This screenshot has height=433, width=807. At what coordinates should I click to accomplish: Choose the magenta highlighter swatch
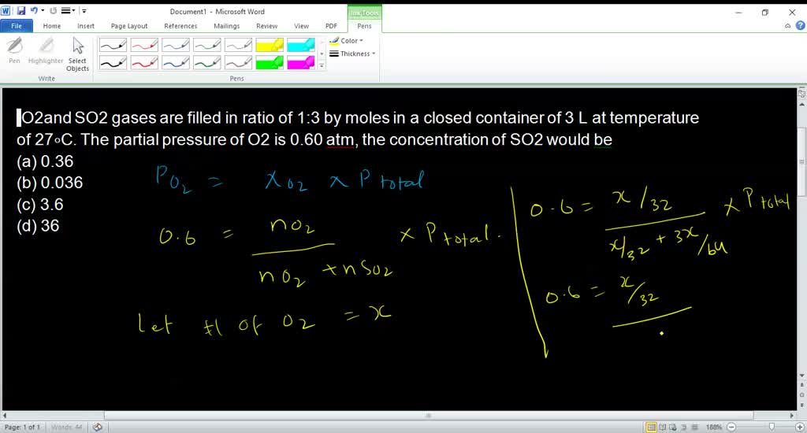tap(301, 62)
